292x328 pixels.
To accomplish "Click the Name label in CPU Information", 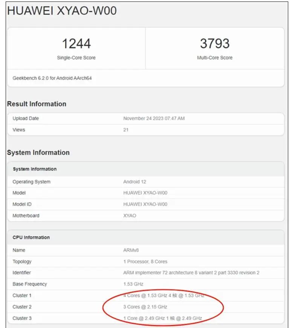I will pos(19,250).
